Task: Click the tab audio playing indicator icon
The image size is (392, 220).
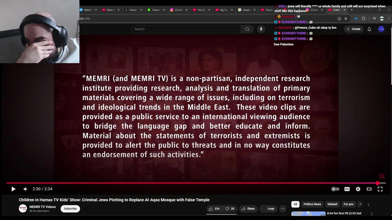Action: 356,18
